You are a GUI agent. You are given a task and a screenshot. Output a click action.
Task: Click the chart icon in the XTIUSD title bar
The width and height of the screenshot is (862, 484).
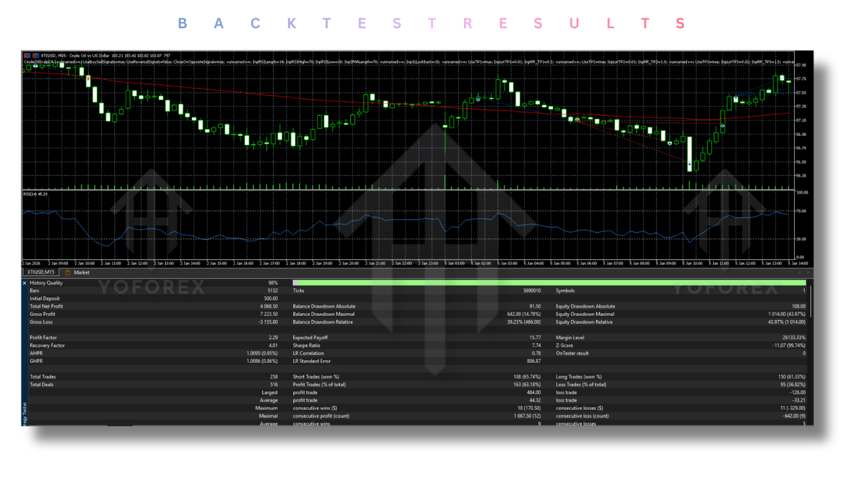pos(27,55)
